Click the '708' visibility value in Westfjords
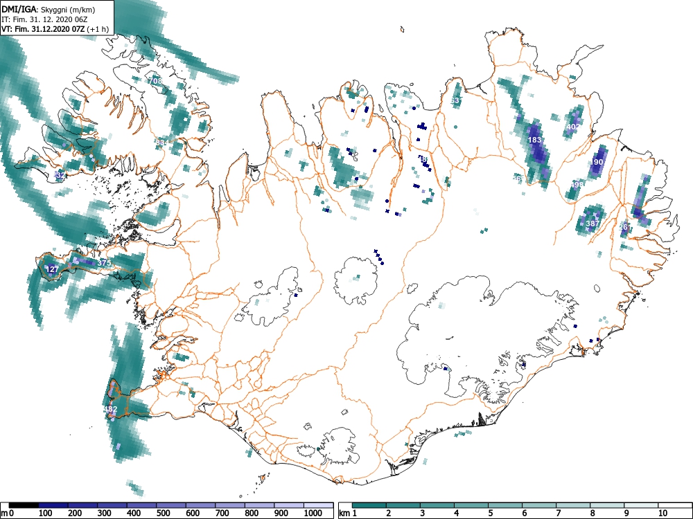Screen dimensions: 693x519 tap(155, 81)
